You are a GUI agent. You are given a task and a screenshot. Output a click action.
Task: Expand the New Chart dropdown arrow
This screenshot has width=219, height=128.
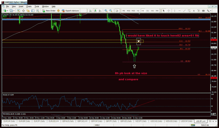click(7, 11)
